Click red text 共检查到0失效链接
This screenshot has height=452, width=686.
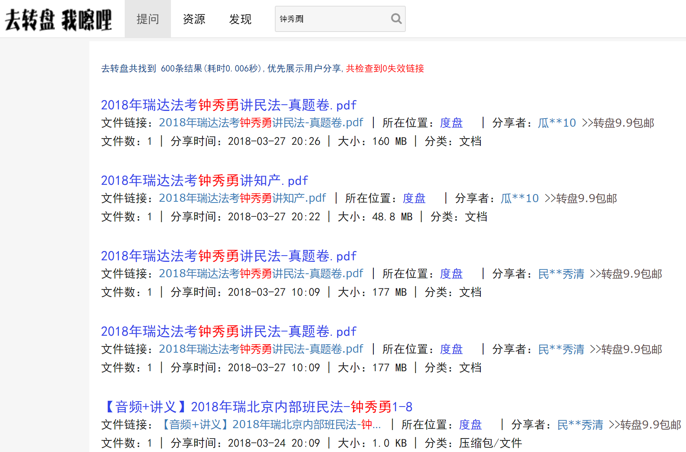pos(385,68)
